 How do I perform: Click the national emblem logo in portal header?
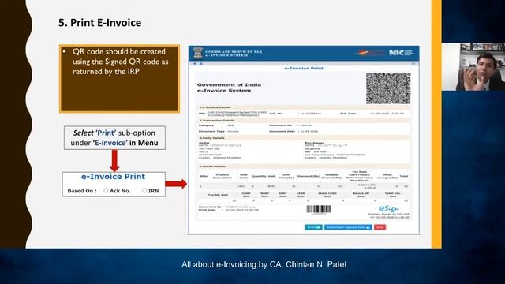[x=198, y=53]
